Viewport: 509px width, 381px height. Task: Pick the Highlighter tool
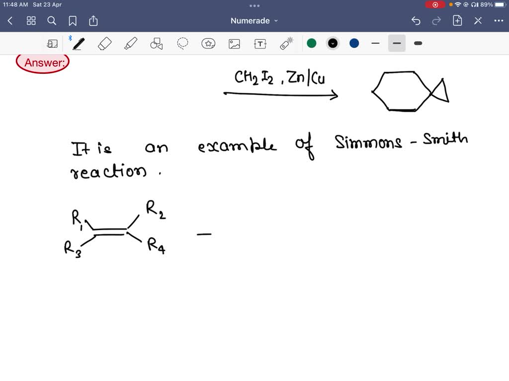pyautogui.click(x=130, y=44)
